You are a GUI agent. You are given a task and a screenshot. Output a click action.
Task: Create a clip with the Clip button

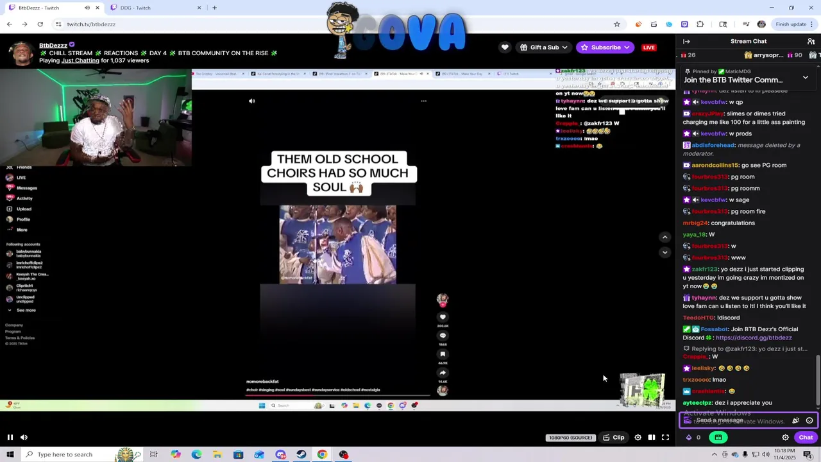[x=614, y=438]
